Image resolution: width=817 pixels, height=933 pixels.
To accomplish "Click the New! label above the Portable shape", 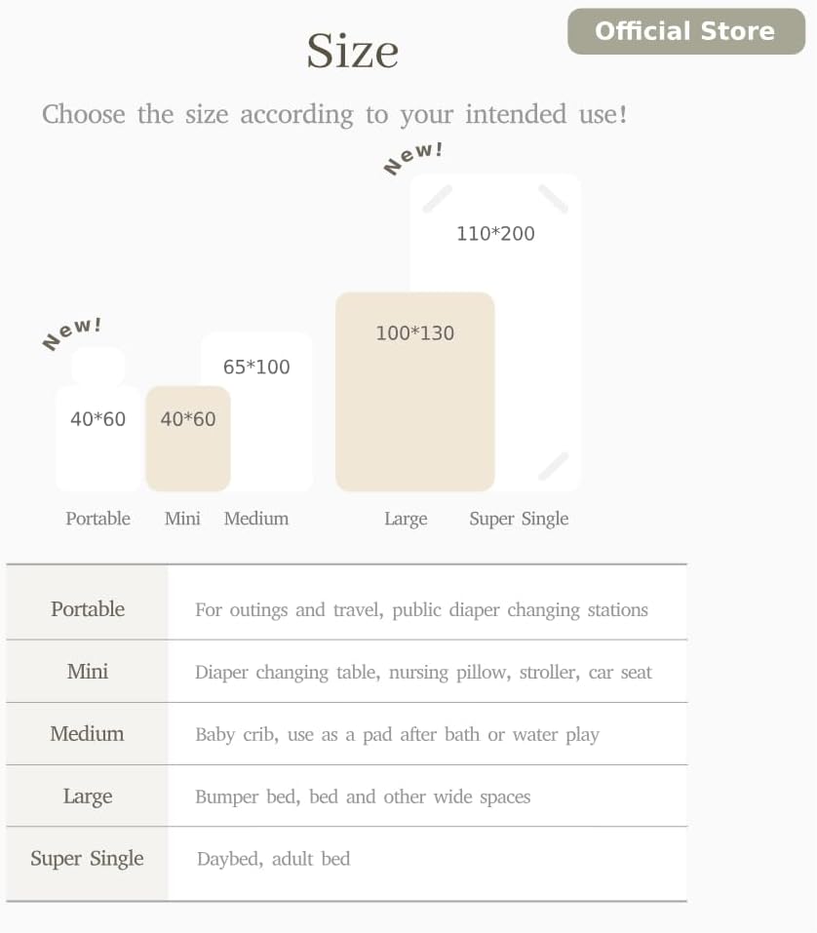I will [x=72, y=332].
